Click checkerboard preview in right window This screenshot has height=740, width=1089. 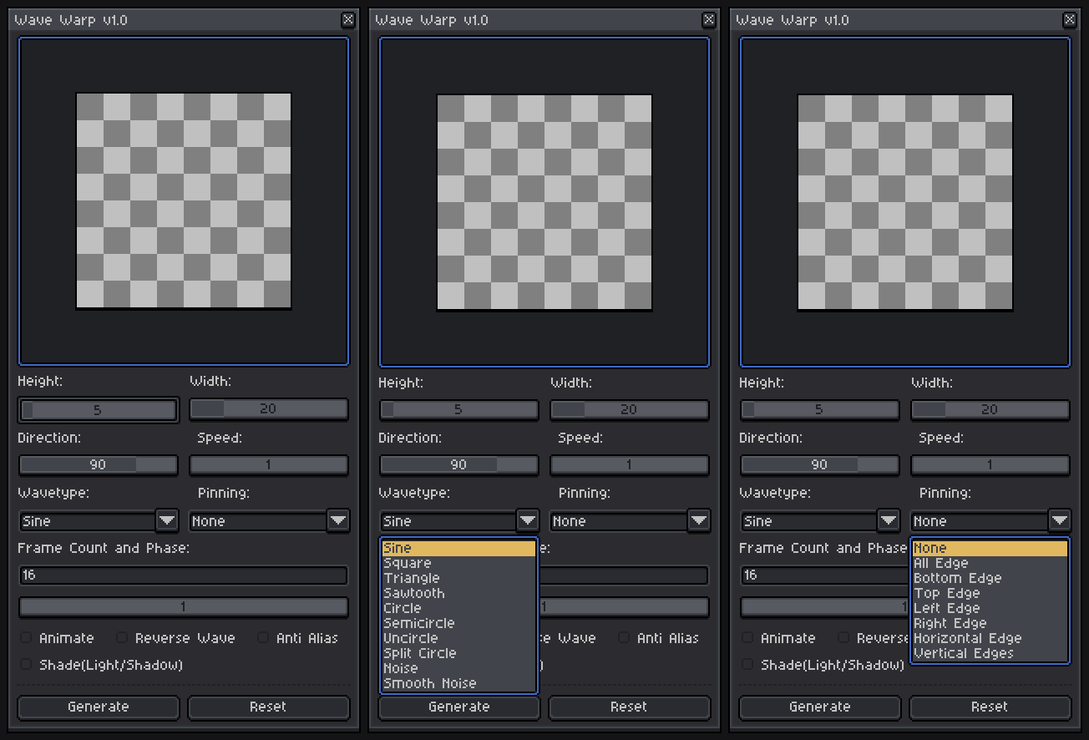point(905,202)
